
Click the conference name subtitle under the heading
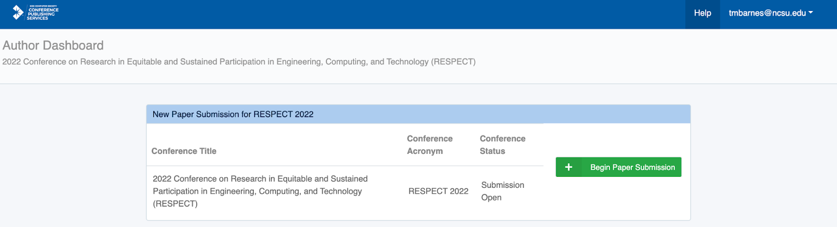pyautogui.click(x=239, y=62)
